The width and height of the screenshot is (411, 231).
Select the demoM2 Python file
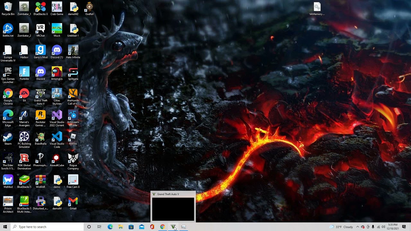pyautogui.click(x=73, y=9)
